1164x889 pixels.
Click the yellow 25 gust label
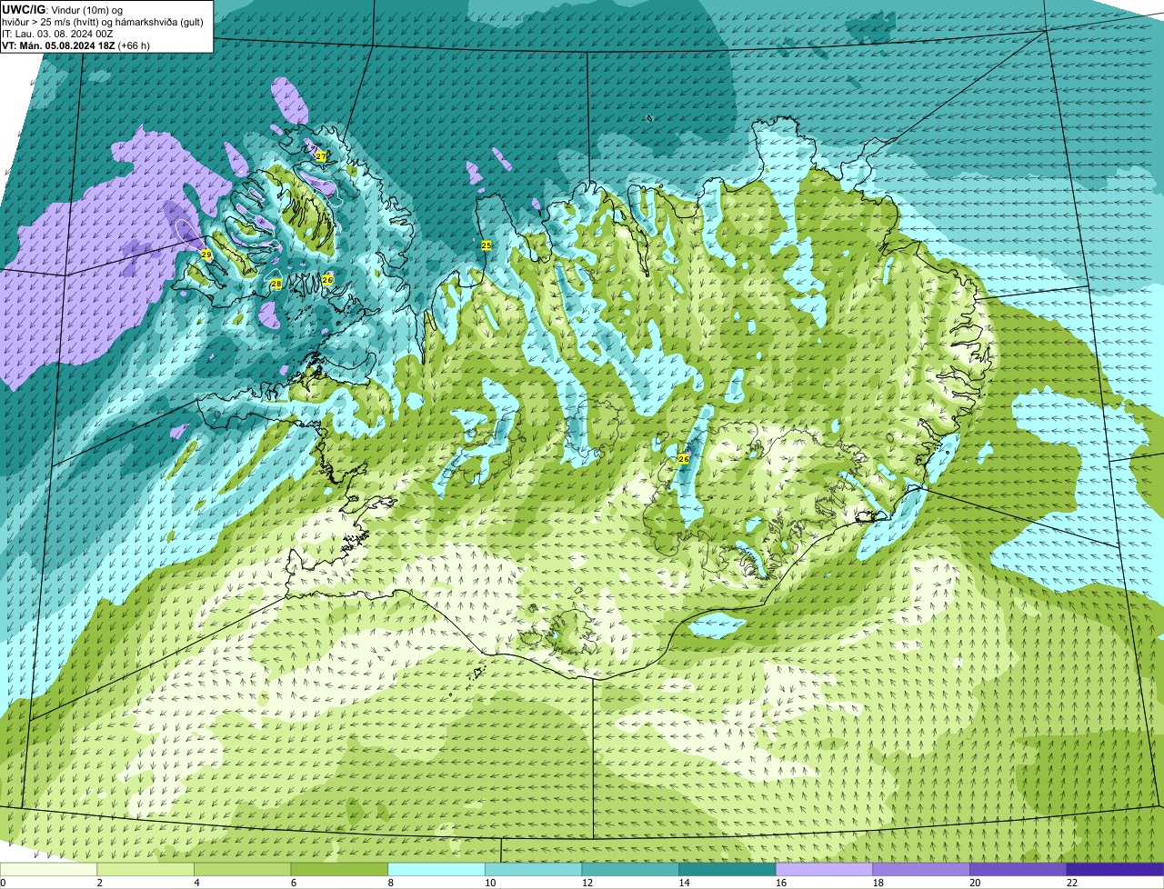487,245
